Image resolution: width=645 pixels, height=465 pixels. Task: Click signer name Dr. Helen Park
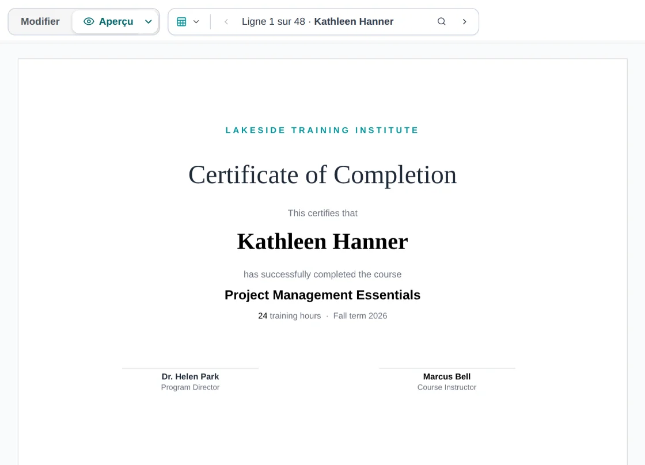190,376
